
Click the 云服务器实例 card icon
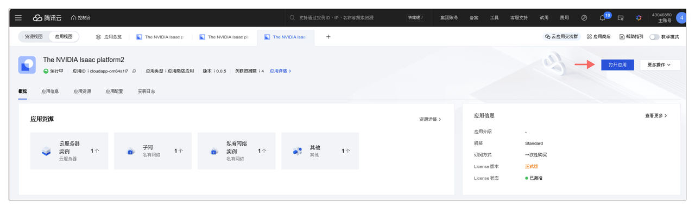[46, 152]
